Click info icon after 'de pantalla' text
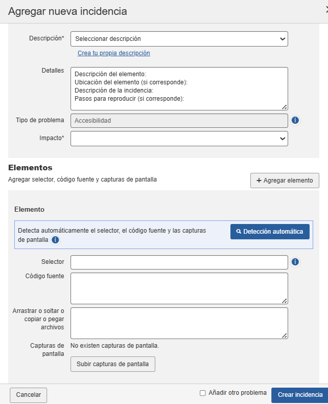Viewport: 328px width, 404px height. point(55,240)
